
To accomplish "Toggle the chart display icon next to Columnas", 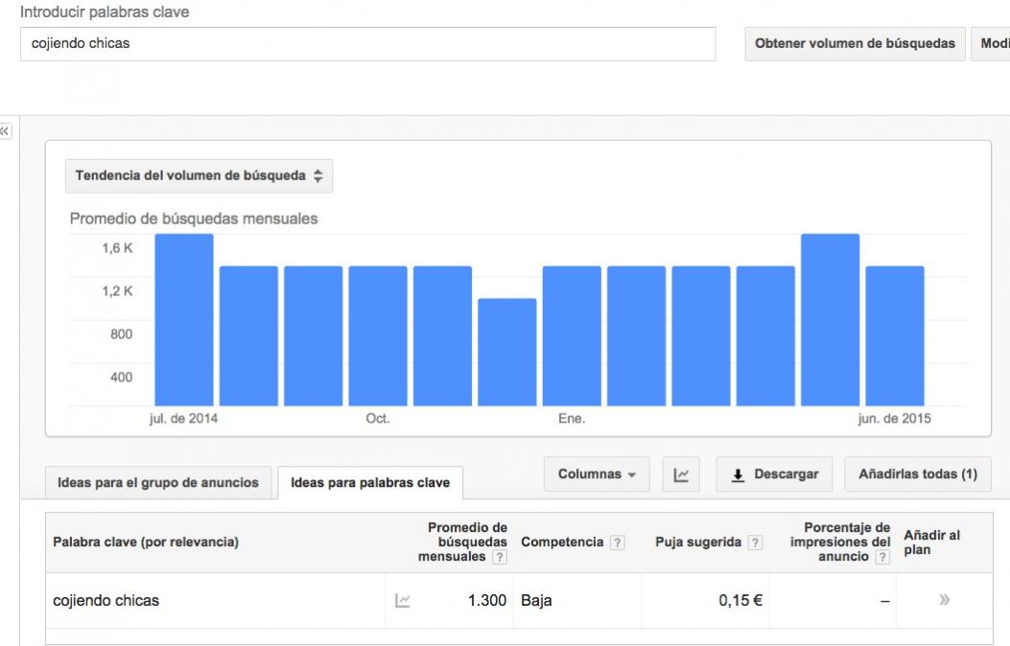I will [682, 474].
